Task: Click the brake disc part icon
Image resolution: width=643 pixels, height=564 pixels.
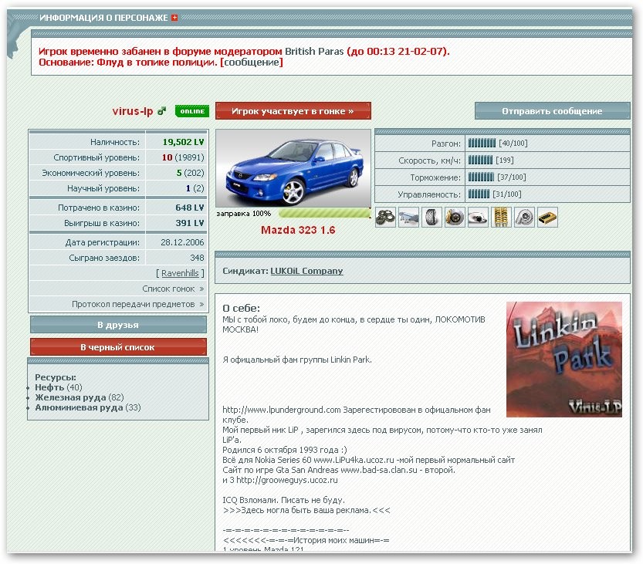Action: tap(455, 218)
